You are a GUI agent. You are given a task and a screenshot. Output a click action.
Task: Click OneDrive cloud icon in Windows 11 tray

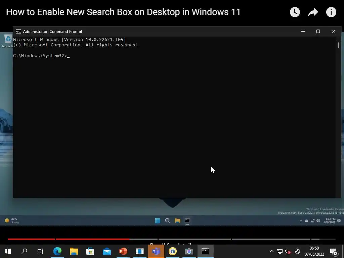point(306,221)
